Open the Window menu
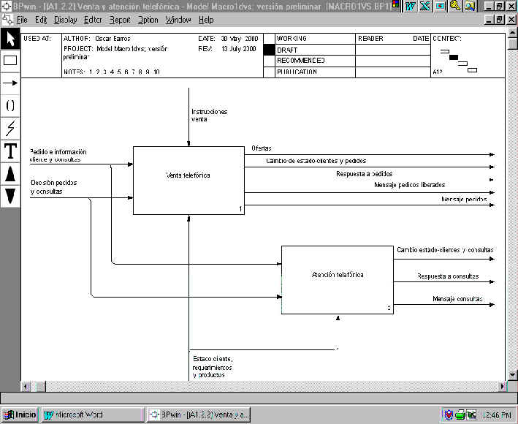The image size is (518, 424). [178, 20]
